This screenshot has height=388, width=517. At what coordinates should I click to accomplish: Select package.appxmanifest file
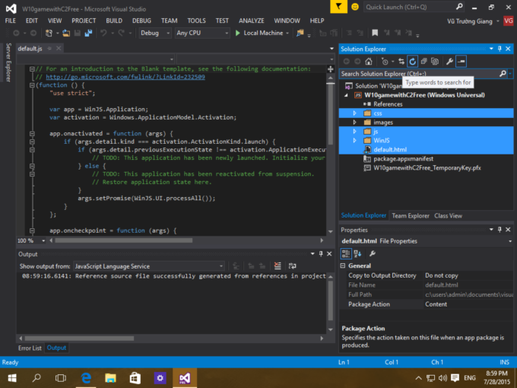[403, 159]
